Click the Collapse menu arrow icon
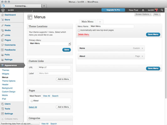The image size is (167, 125). pos(3,119)
